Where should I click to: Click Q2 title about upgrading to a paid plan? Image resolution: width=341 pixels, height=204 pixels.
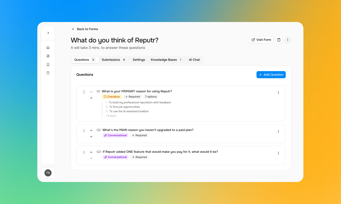coord(148,130)
